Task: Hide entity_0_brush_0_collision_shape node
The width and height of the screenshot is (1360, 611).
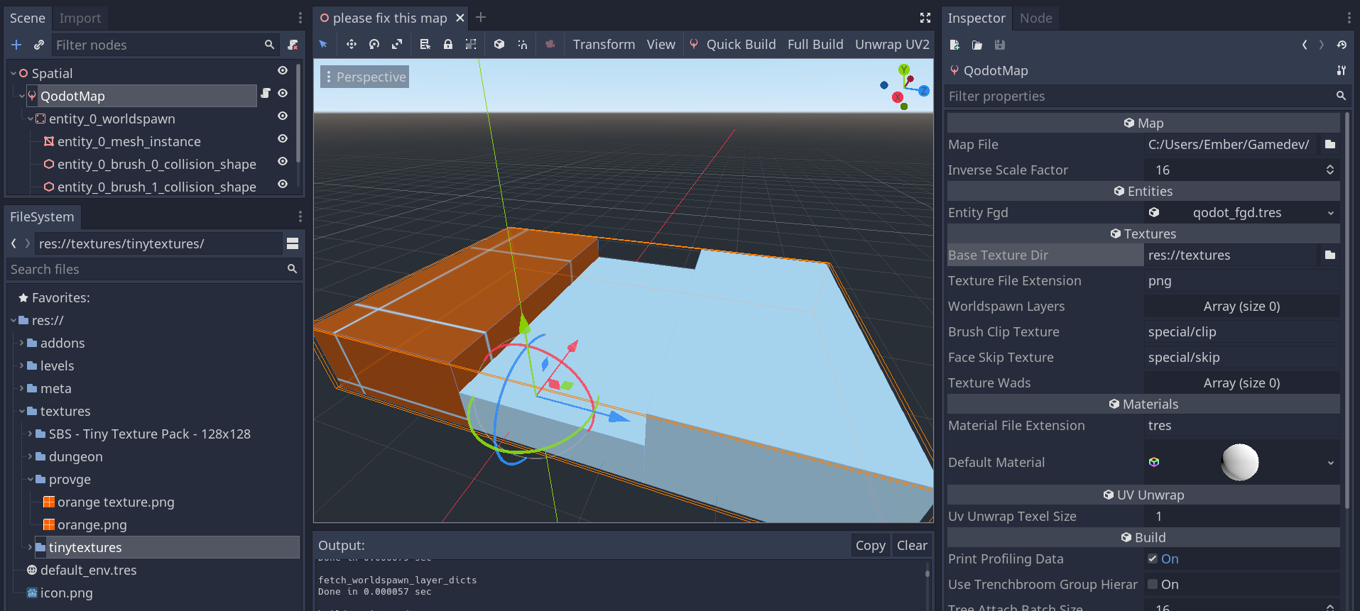Action: coord(283,161)
